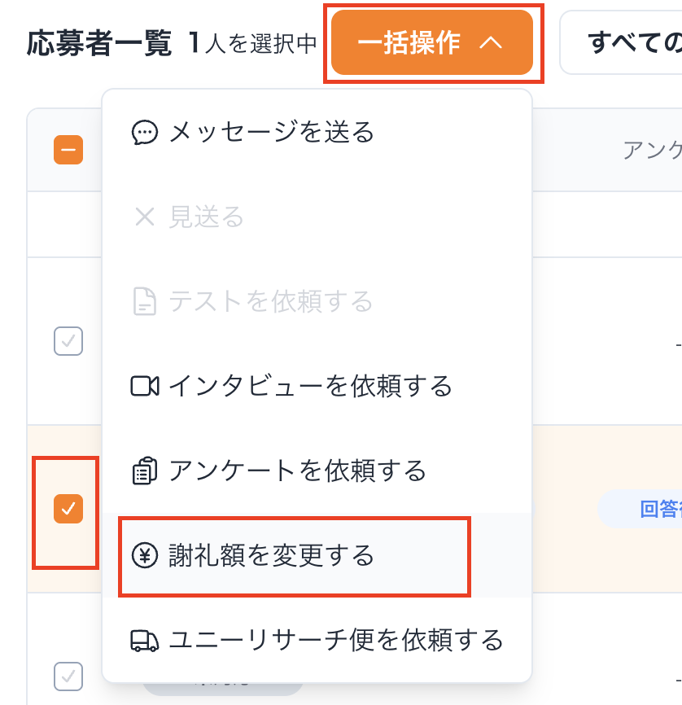Click the speech bubble message icon
682x705 pixels.
pyautogui.click(x=144, y=133)
